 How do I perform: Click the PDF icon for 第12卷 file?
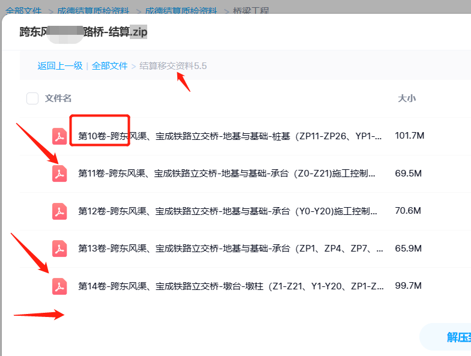pyautogui.click(x=59, y=211)
